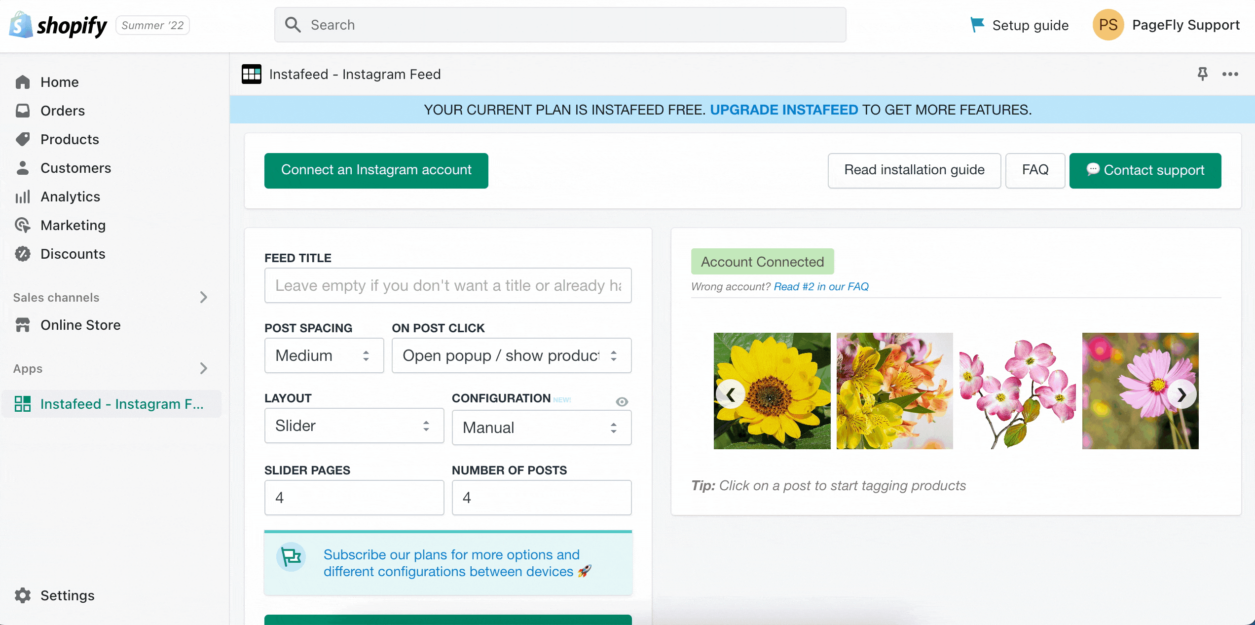
Task: Open the Configuration Manual dropdown
Action: click(542, 428)
